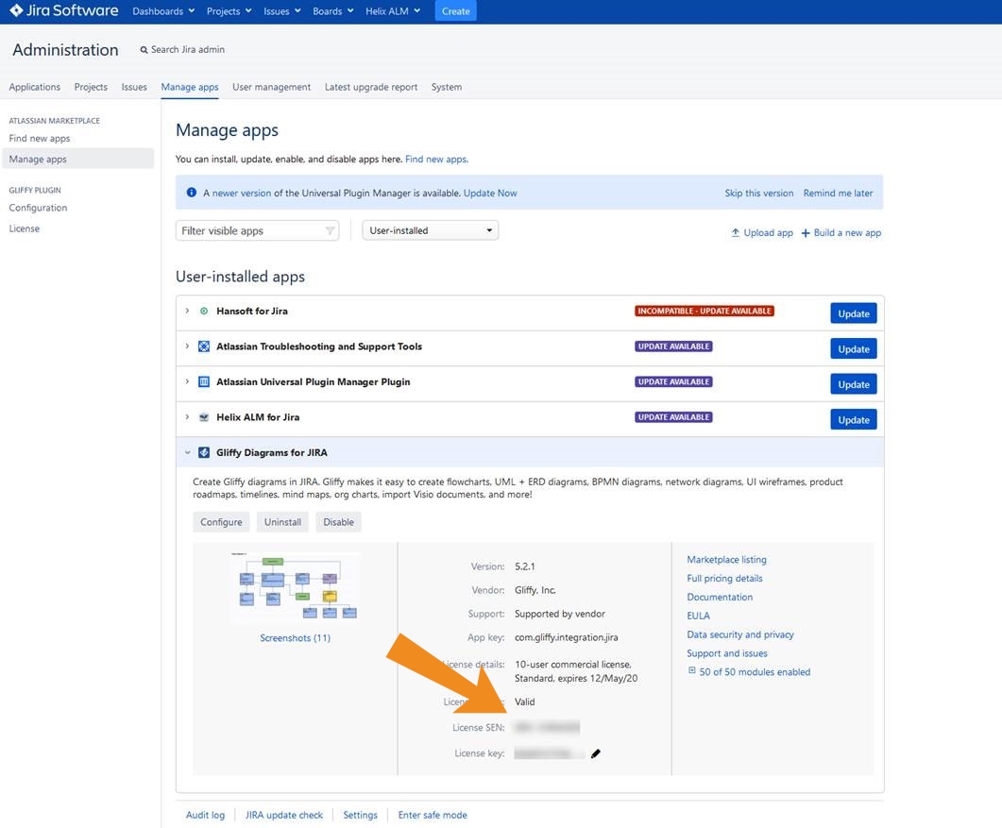Image resolution: width=1002 pixels, height=828 pixels.
Task: Click the Upload app link
Action: point(762,232)
